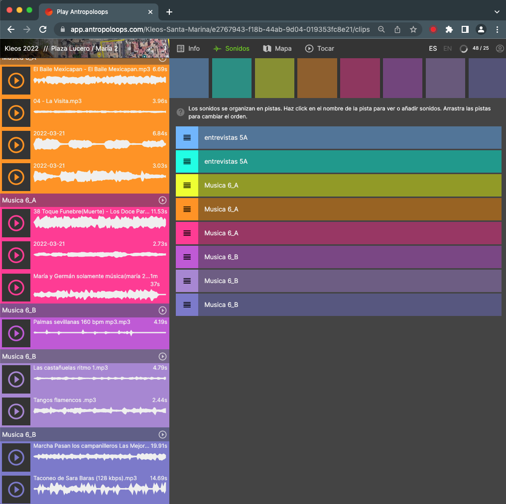Viewport: 506px width, 504px height.
Task: Switch language to EN
Action: (x=447, y=49)
